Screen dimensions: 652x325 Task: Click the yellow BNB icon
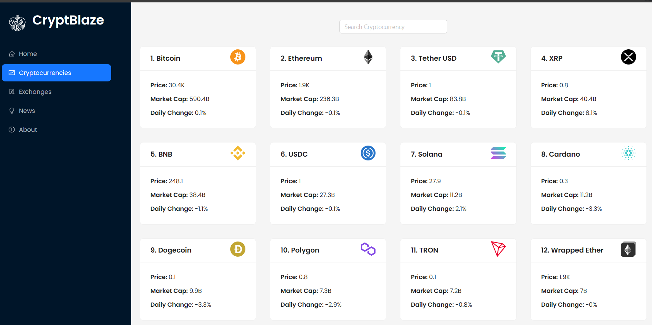coord(238,153)
